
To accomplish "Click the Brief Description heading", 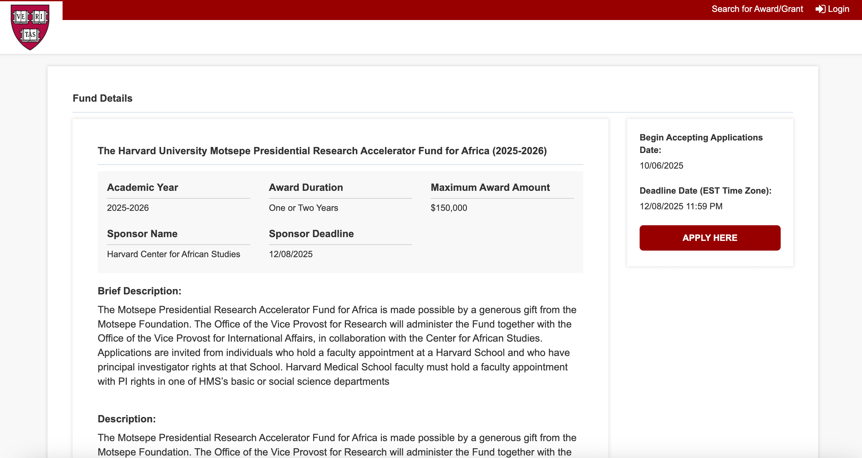I will coord(139,291).
